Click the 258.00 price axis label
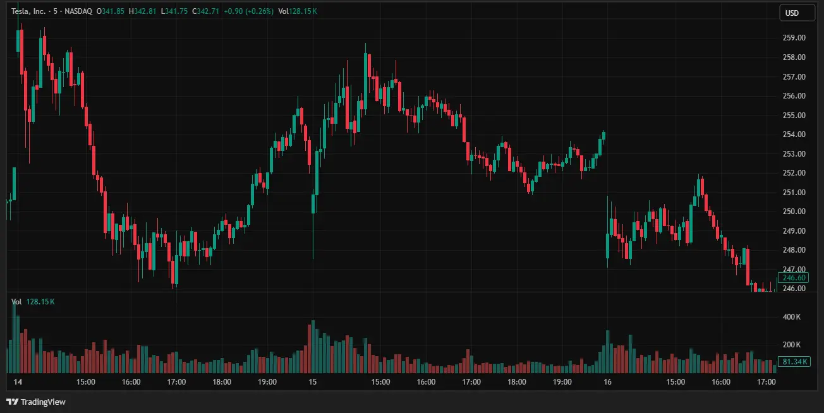The height and width of the screenshot is (413, 824). tap(794, 57)
